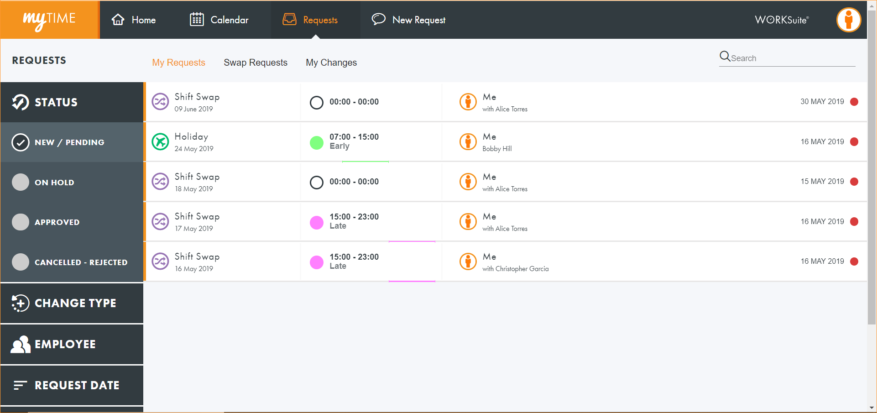Click the Bobby Hill name
Viewport: 877px width, 413px height.
497,149
